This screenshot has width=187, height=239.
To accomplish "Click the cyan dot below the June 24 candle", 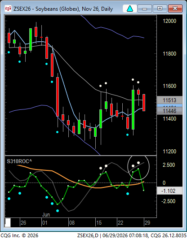I will click(x=127, y=135).
